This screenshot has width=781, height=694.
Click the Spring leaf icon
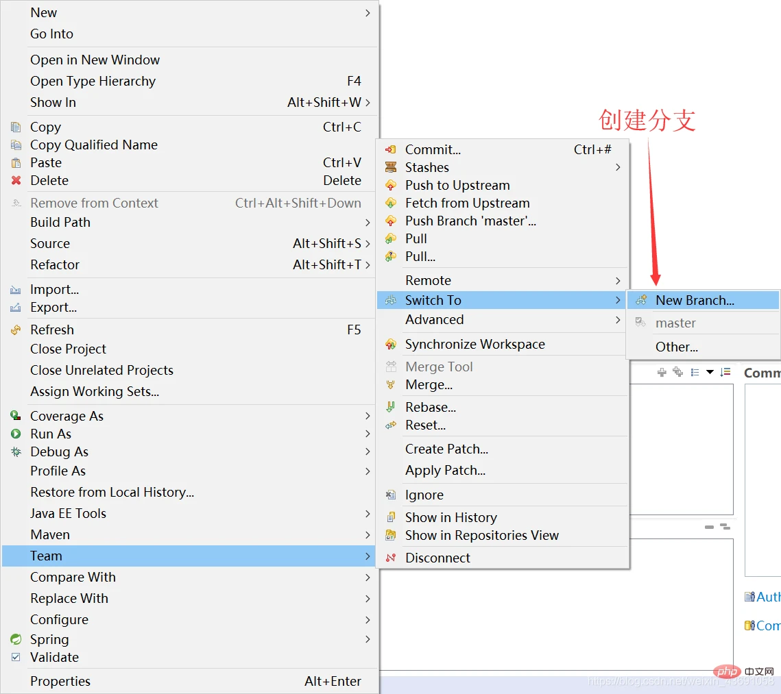tap(16, 639)
